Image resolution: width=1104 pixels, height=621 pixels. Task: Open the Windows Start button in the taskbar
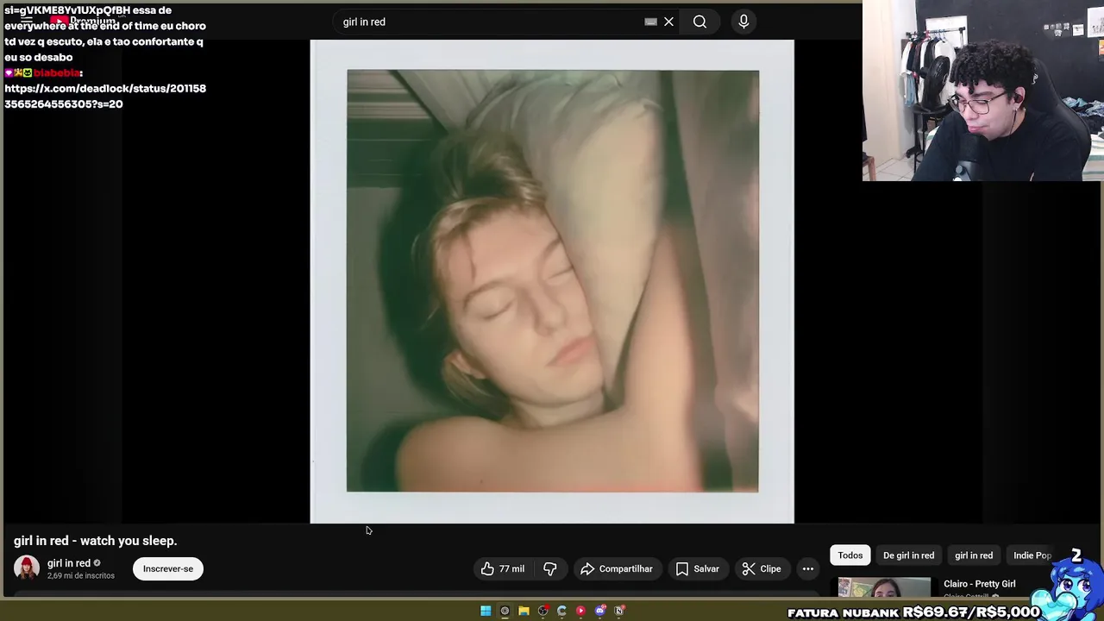coord(486,611)
